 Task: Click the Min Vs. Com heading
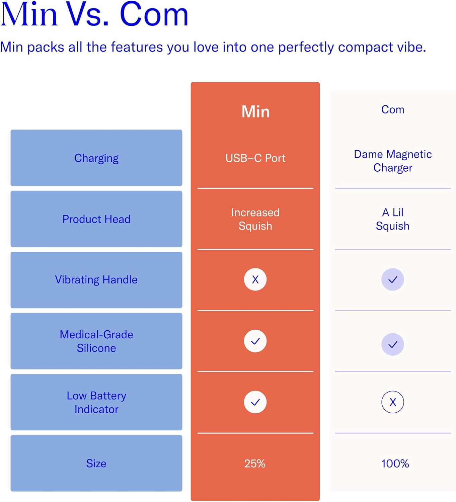point(95,14)
